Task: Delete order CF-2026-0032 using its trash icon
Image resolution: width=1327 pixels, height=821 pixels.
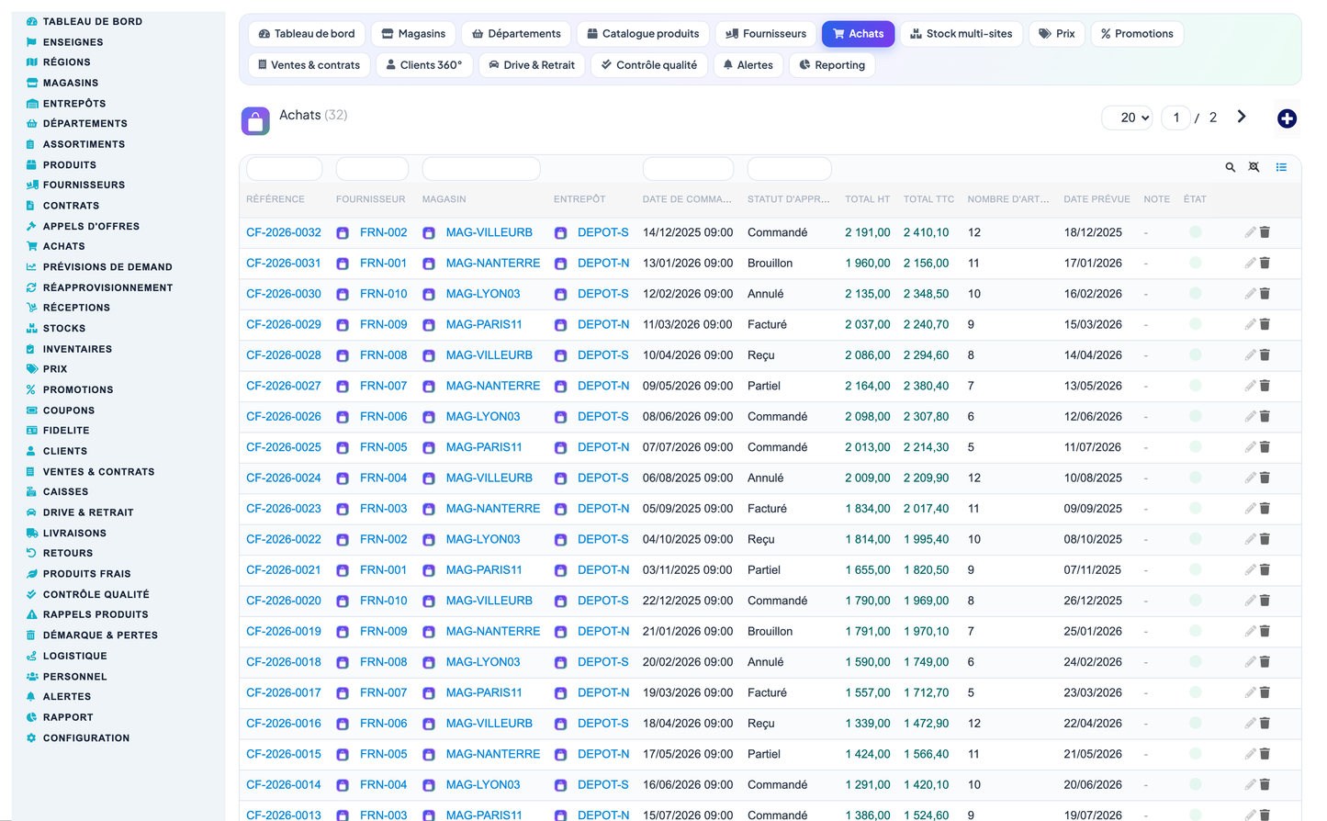Action: pyautogui.click(x=1265, y=232)
